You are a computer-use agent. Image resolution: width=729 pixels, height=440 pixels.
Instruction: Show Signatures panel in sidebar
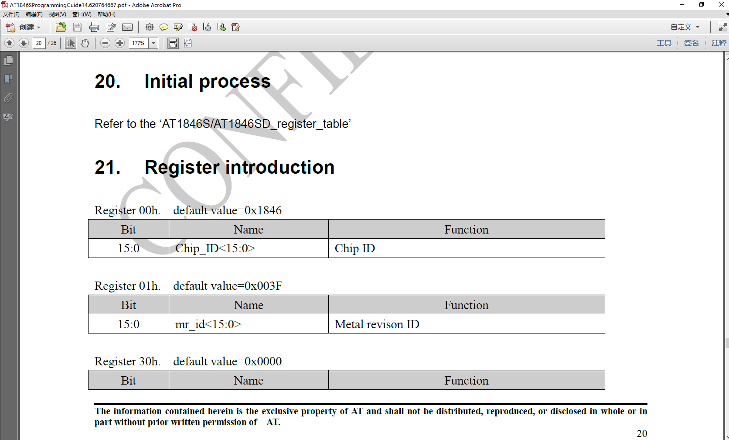coord(9,117)
